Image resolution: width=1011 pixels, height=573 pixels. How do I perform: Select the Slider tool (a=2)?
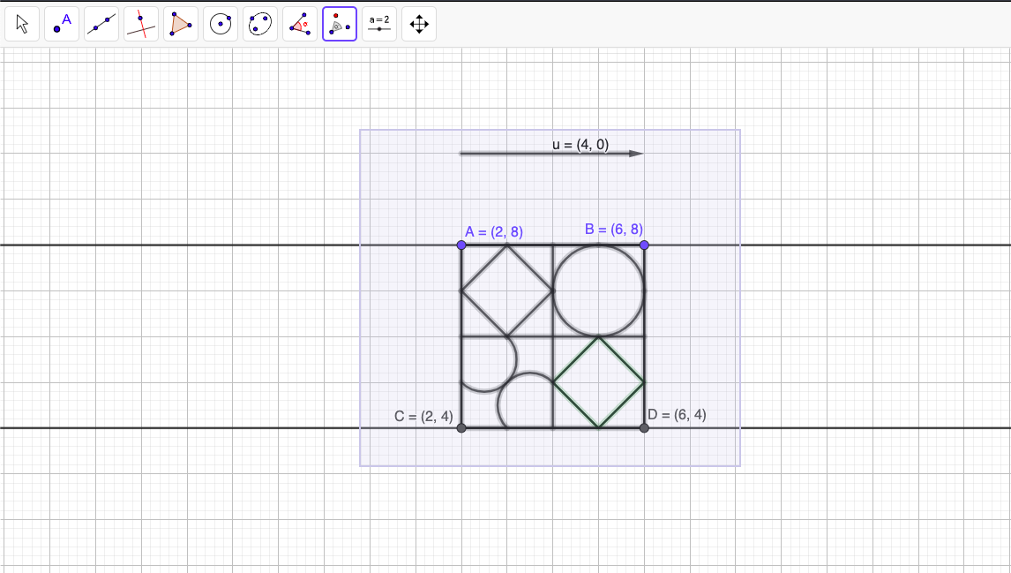tap(379, 24)
